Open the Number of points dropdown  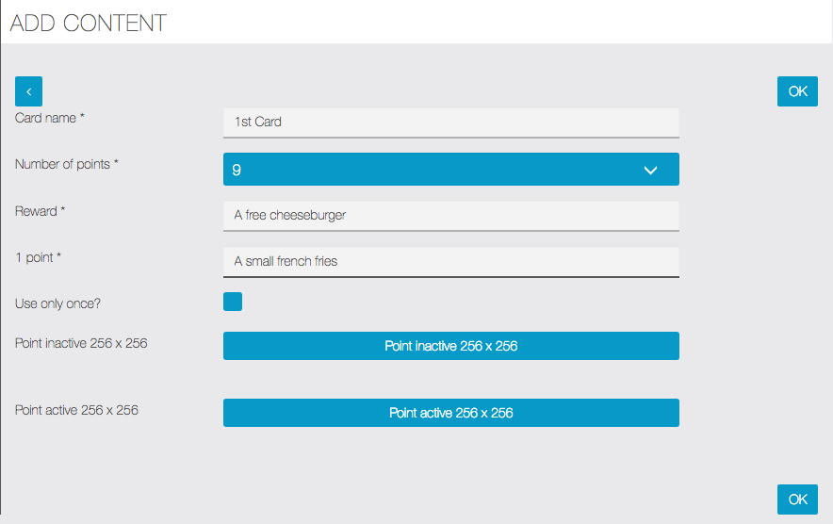tap(451, 169)
